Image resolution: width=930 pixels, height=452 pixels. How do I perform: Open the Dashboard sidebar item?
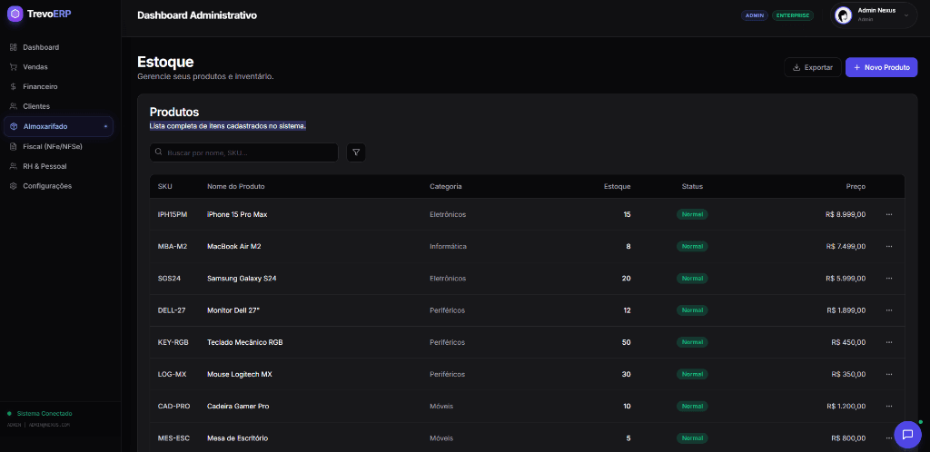pos(41,47)
